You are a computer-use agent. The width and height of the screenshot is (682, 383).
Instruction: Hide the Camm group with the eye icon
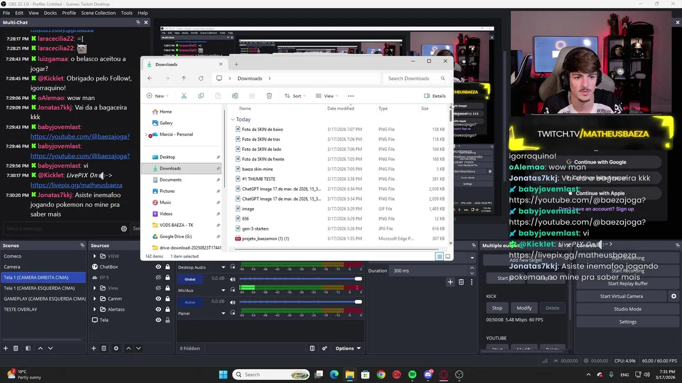(x=158, y=299)
